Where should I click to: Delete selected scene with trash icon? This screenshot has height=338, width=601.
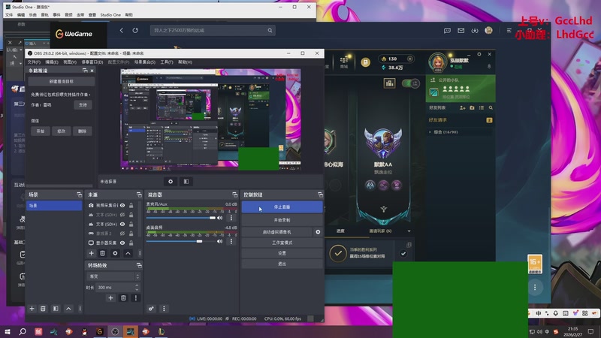[43, 309]
